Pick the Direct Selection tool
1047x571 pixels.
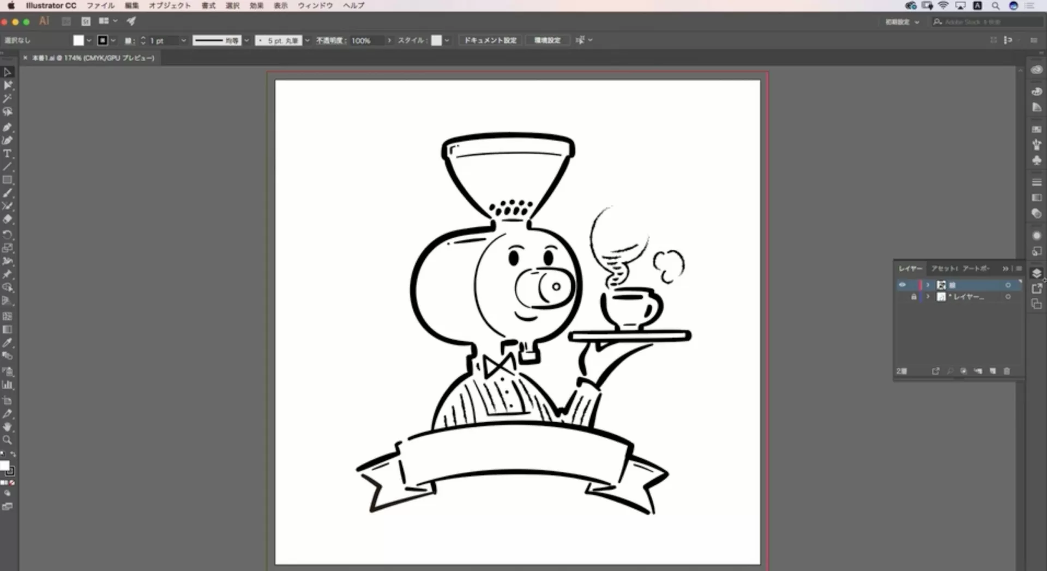[8, 86]
